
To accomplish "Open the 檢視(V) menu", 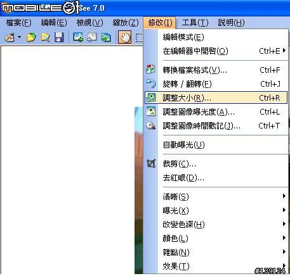I will click(89, 23).
